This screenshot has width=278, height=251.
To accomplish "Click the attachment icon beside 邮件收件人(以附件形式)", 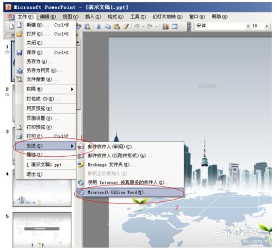I will (81, 156).
